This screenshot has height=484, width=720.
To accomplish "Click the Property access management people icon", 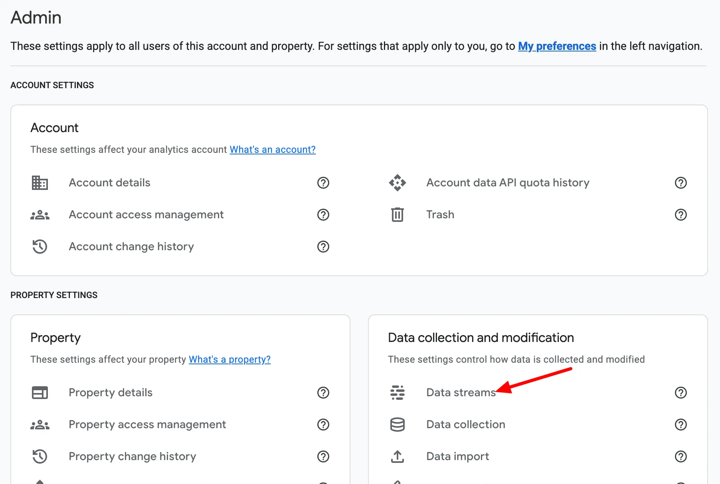I will click(40, 425).
